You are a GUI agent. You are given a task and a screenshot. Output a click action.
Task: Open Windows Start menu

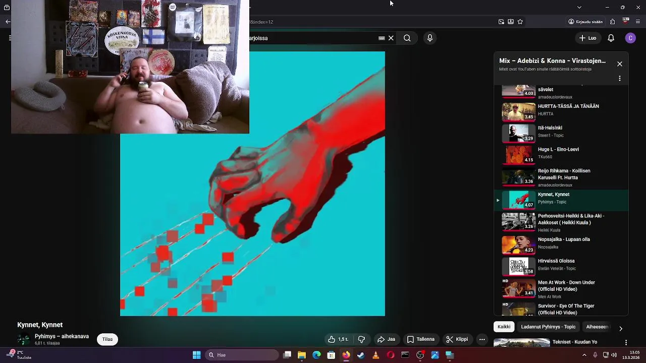coord(196,355)
